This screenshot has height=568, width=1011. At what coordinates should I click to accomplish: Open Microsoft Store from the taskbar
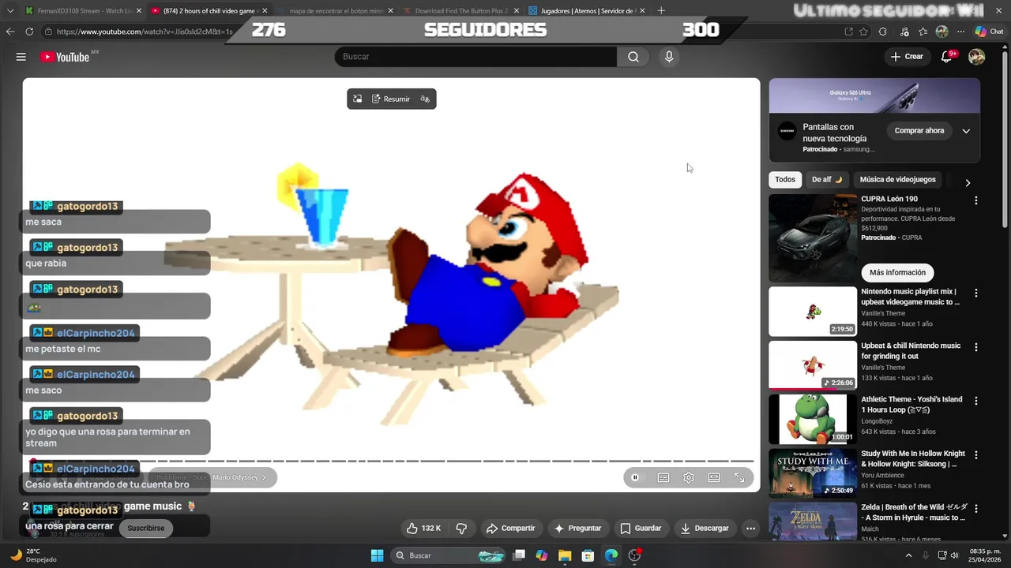[x=588, y=555]
